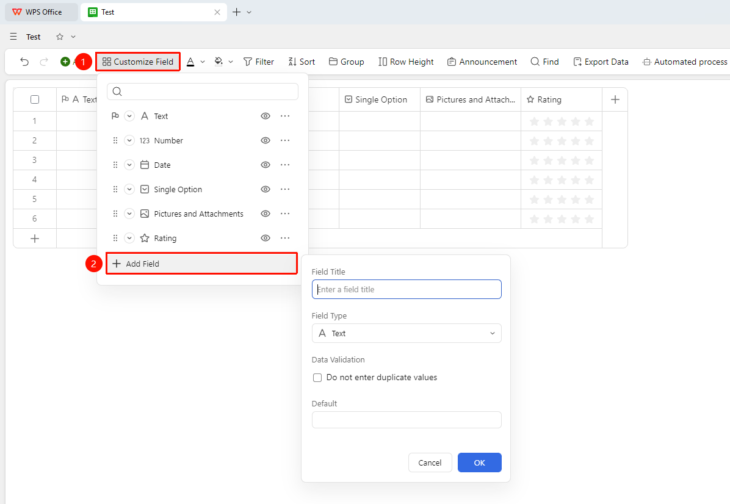The width and height of the screenshot is (730, 504).
Task: Click the Cancel button
Action: pyautogui.click(x=430, y=463)
